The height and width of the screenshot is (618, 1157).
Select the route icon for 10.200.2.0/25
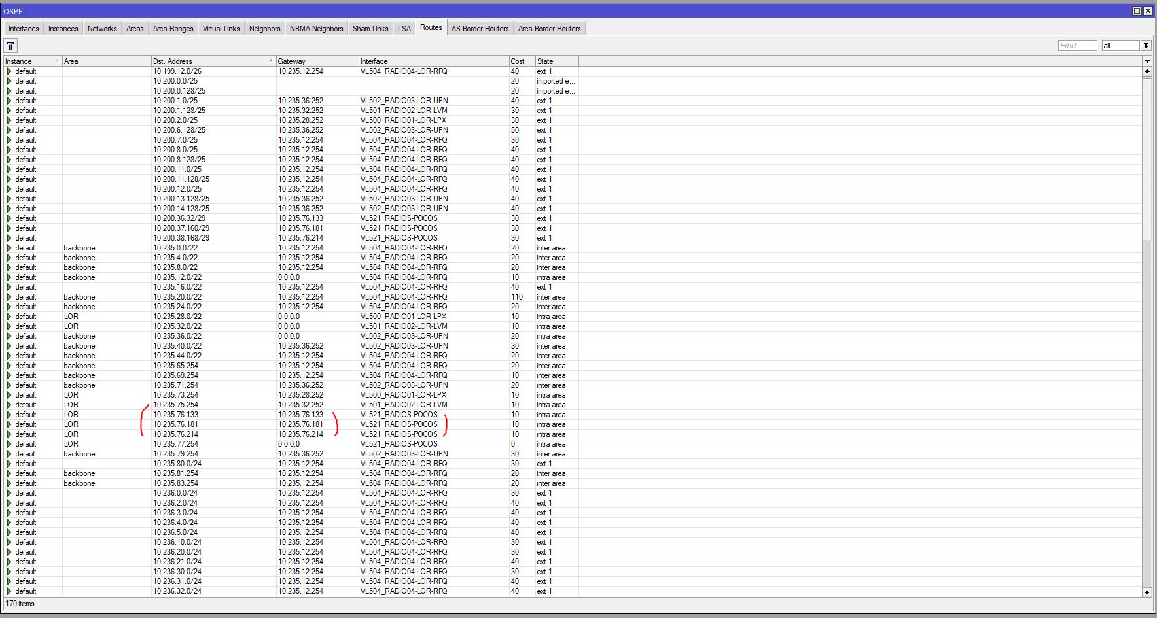click(x=9, y=120)
